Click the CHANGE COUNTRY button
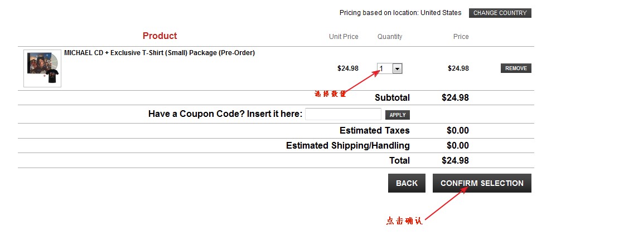Image resolution: width=619 pixels, height=241 pixels. click(x=500, y=13)
